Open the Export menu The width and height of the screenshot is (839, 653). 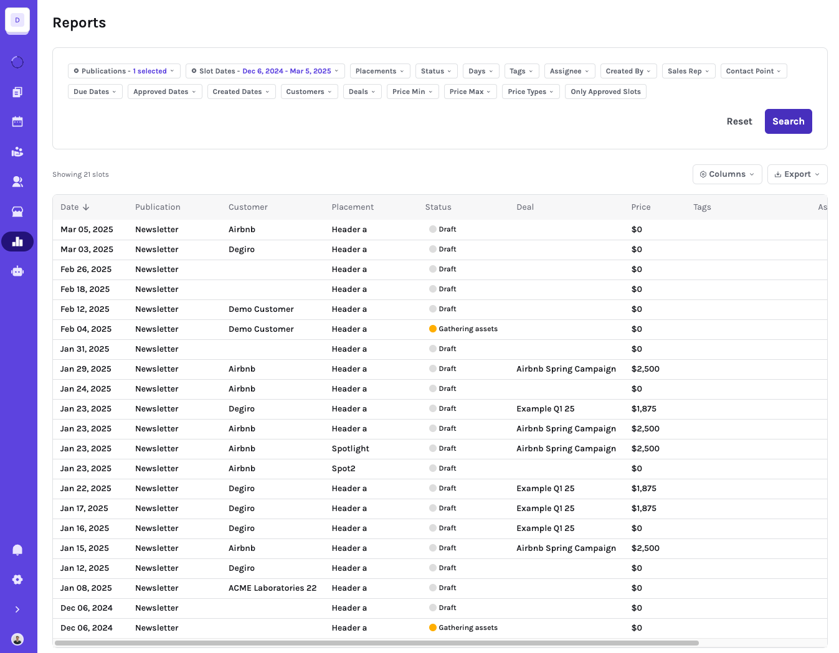click(797, 174)
